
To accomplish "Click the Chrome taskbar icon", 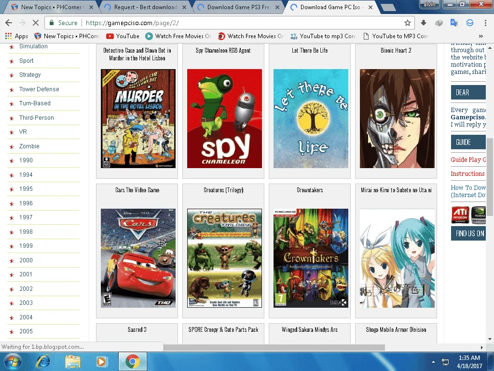I will [133, 361].
